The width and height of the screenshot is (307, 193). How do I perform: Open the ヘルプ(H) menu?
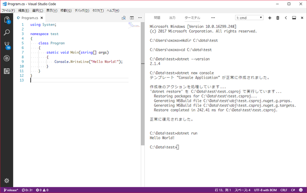coord(113,11)
